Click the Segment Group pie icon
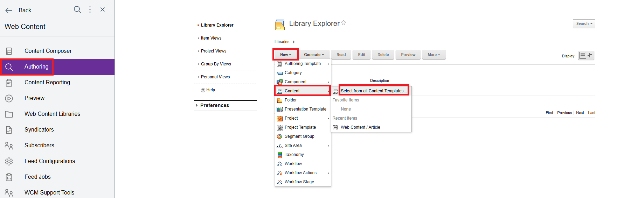617x198 pixels. (279, 136)
